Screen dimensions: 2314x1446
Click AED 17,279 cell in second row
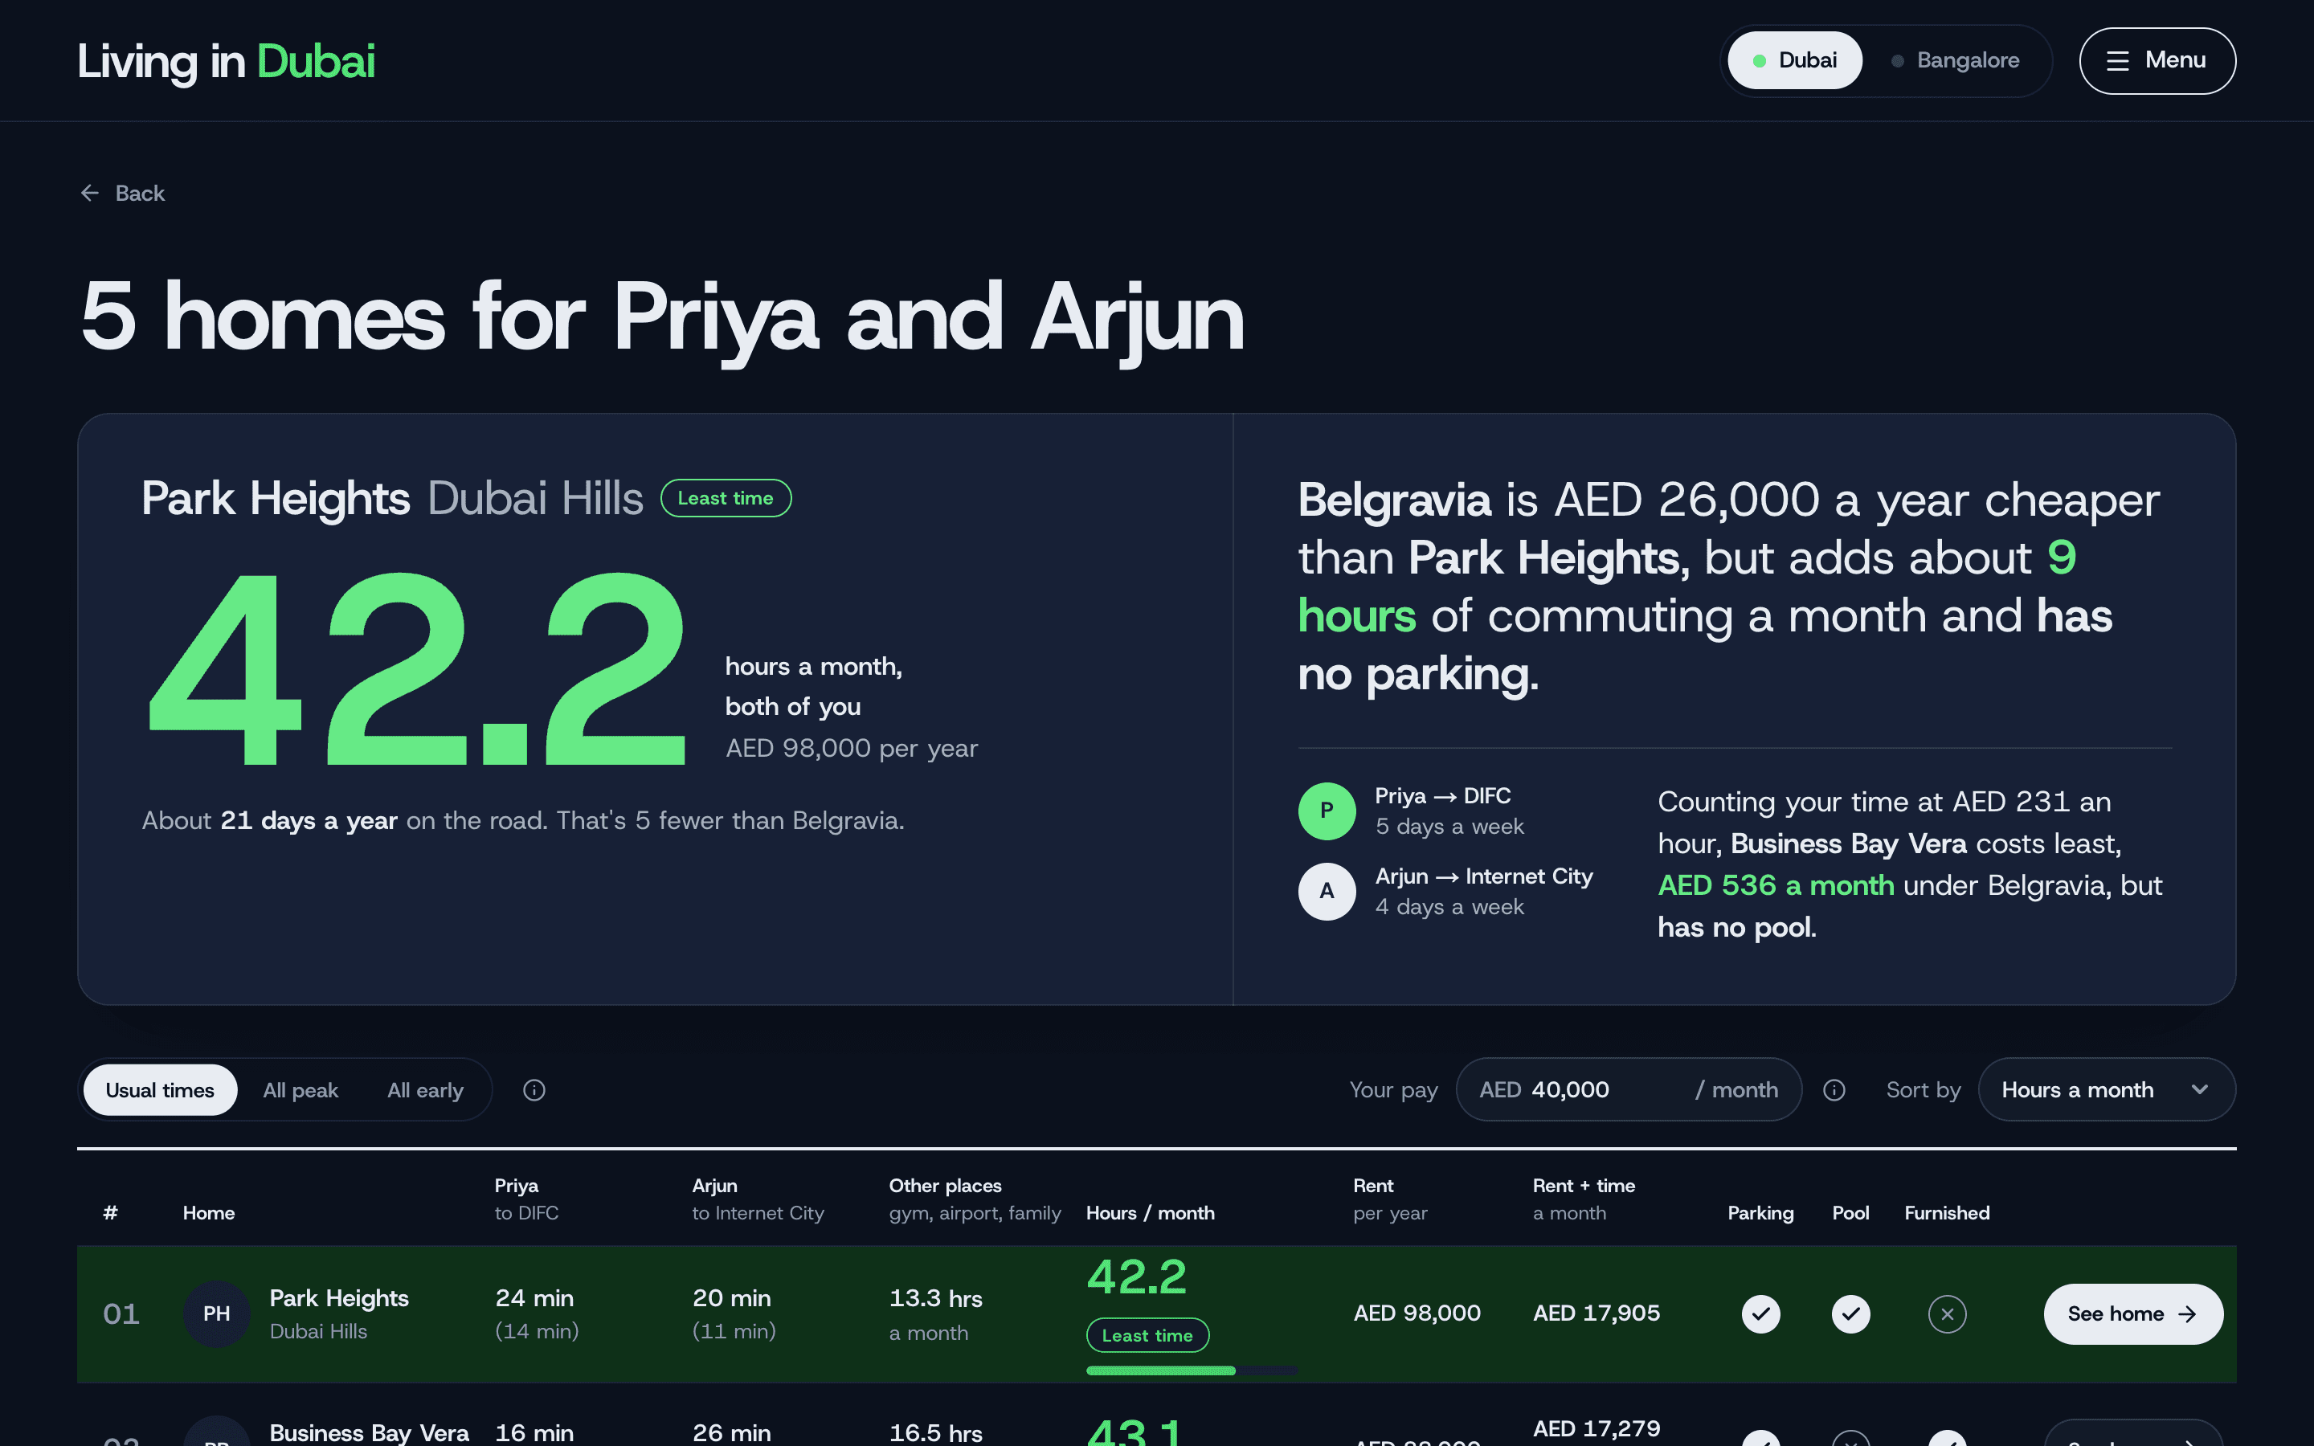pos(1596,1429)
